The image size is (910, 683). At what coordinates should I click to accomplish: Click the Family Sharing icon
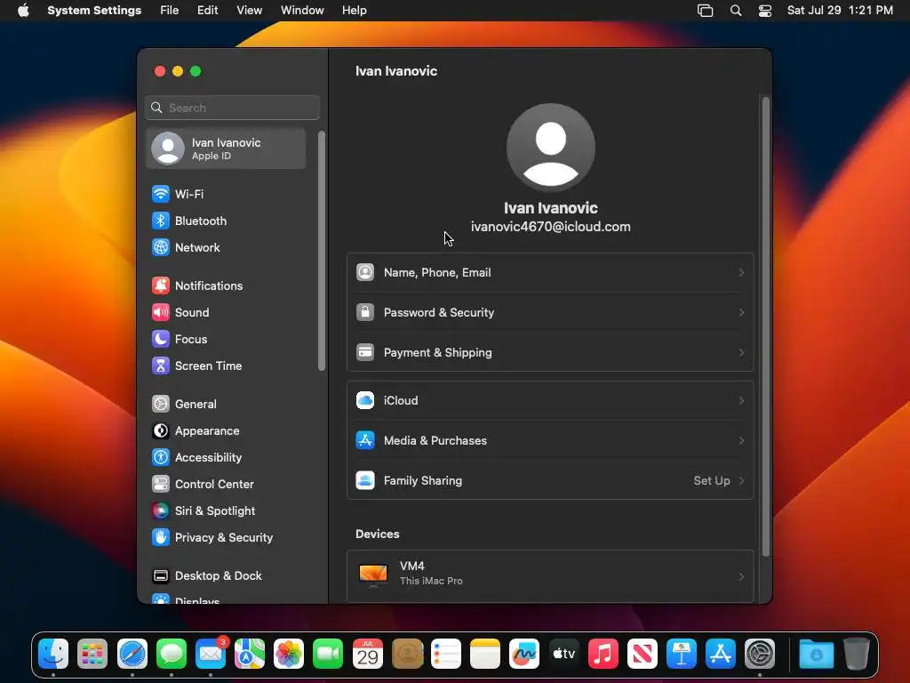pos(365,480)
